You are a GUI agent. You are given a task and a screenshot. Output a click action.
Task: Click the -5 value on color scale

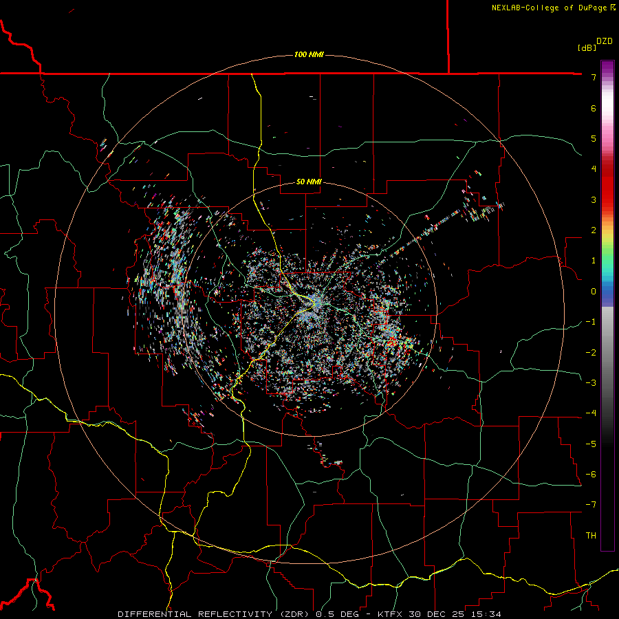click(x=591, y=444)
